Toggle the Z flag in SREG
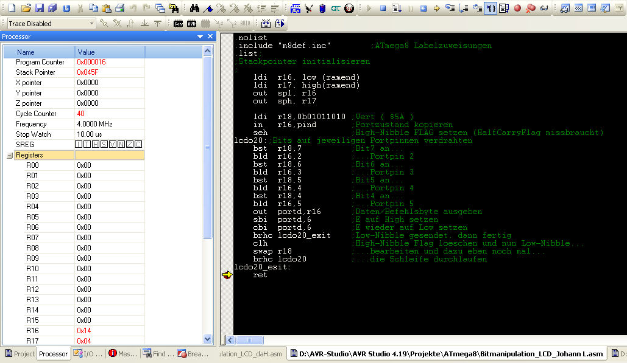The width and height of the screenshot is (627, 363). pos(130,144)
